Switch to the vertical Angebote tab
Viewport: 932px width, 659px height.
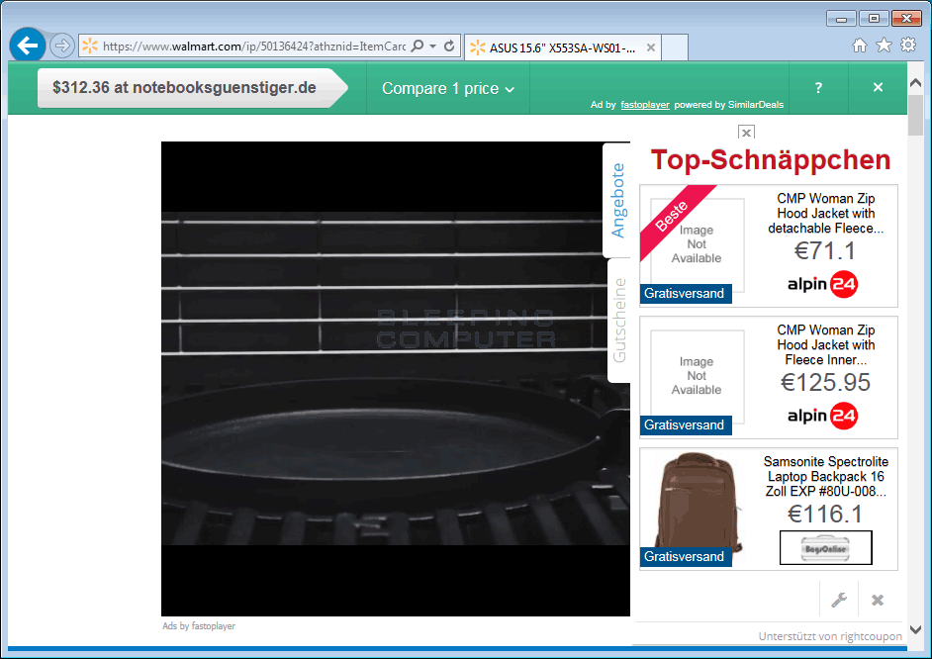(x=618, y=198)
